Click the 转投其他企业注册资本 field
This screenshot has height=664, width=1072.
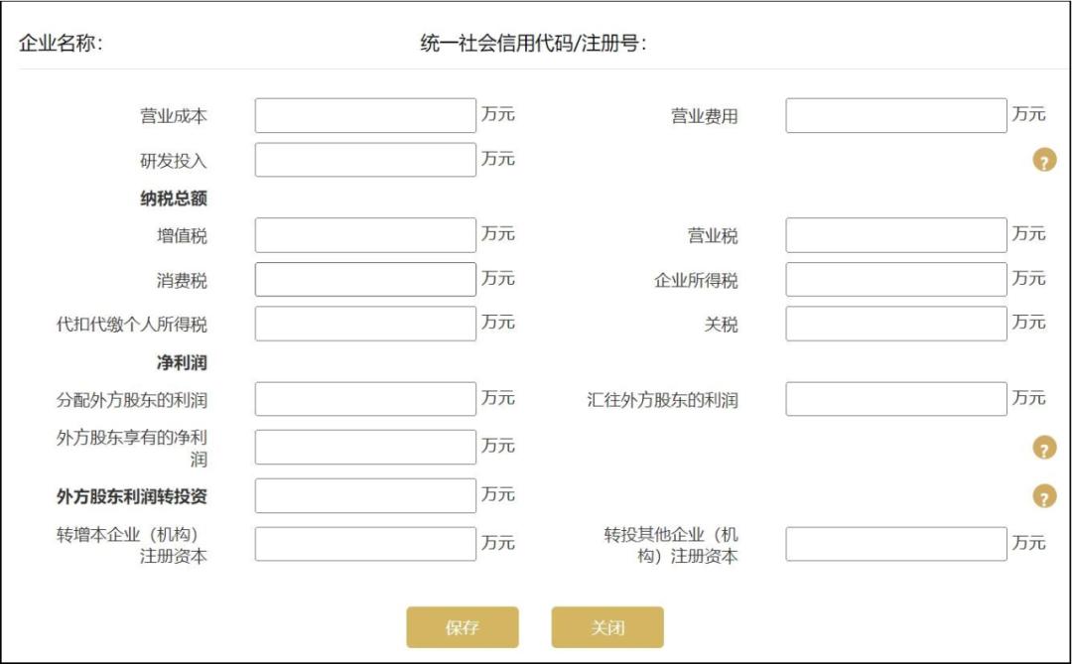[x=896, y=540]
